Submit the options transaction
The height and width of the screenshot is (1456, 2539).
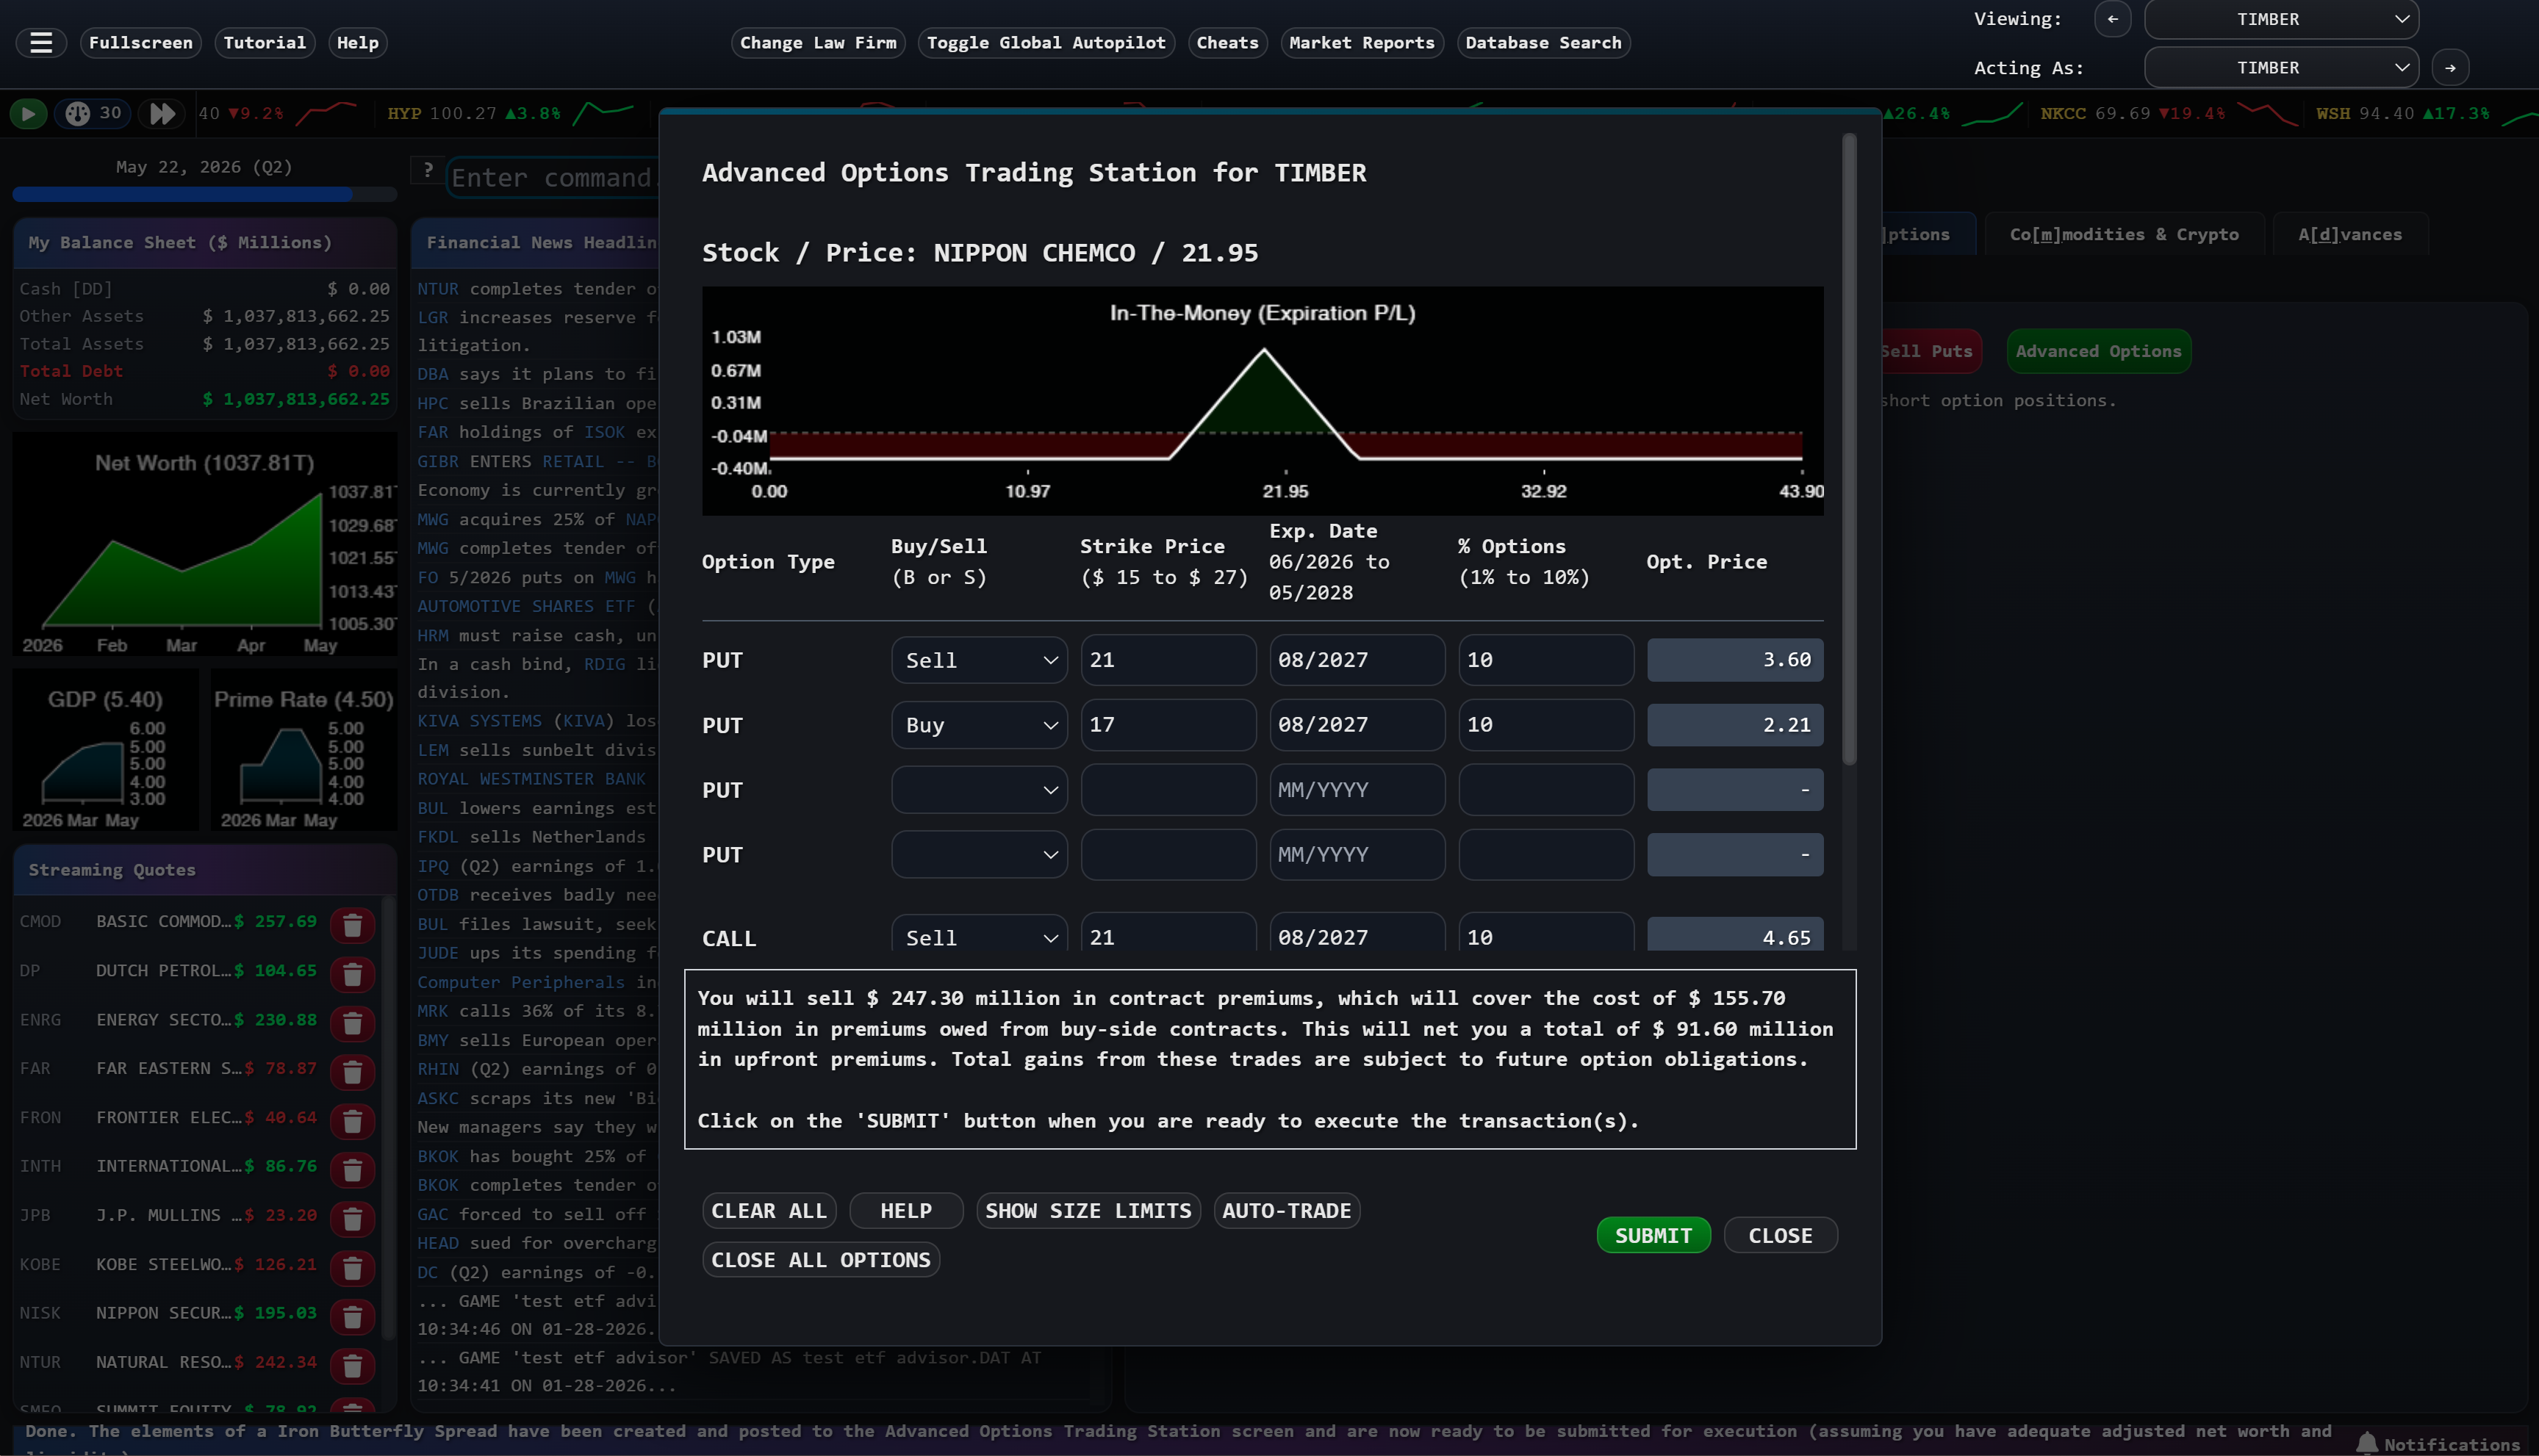click(x=1653, y=1234)
